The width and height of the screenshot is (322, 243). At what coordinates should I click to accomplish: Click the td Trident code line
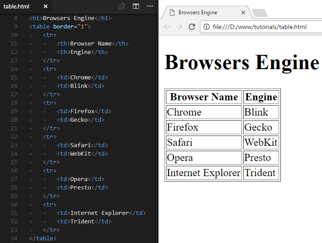click(84, 222)
